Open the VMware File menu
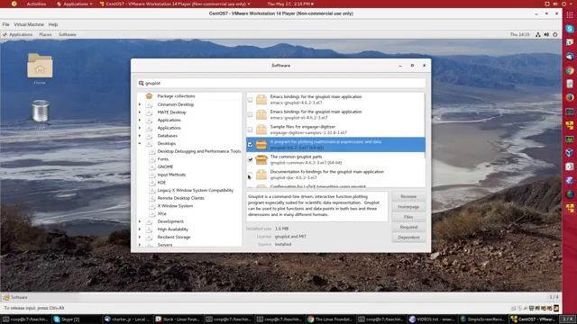Screen dimensions: 577x324 click(x=6, y=24)
